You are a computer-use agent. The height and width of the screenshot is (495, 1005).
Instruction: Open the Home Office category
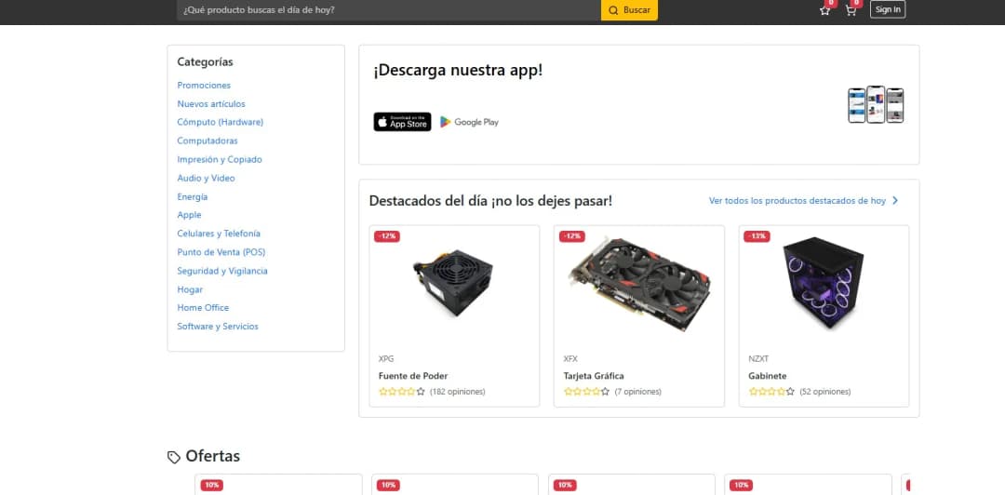(x=203, y=308)
